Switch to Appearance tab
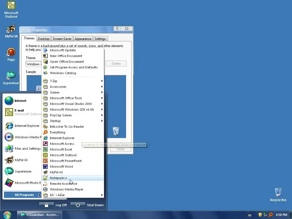Image resolution: width=292 pixels, height=219 pixels. (83, 39)
